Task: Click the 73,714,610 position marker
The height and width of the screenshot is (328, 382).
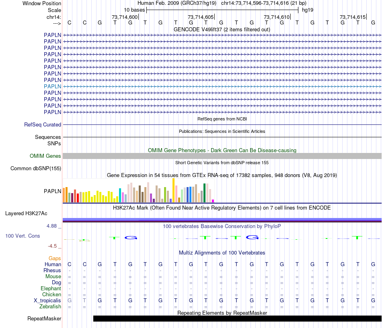Action: (277, 17)
